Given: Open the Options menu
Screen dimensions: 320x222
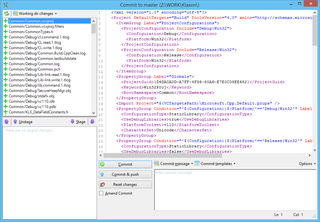Looking at the screenshot, I should click(307, 164).
